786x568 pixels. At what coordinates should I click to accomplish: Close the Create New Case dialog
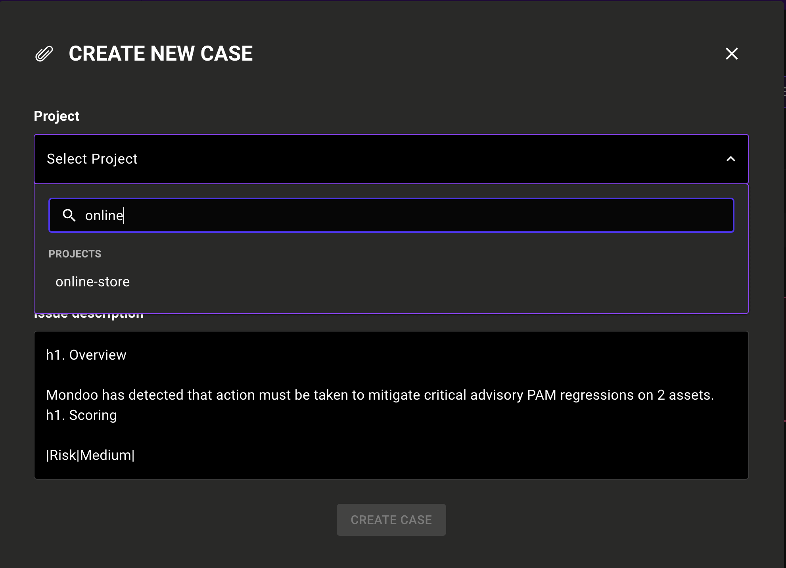(x=731, y=54)
